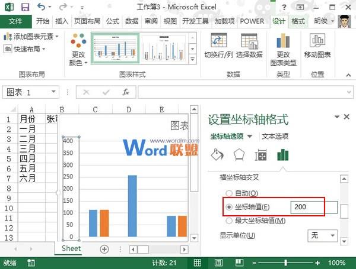Select 坐标轴值(E) radio button
This screenshot has height=269, width=356.
tap(229, 207)
